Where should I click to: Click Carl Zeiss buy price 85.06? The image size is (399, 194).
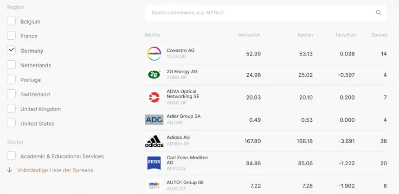[305, 163]
